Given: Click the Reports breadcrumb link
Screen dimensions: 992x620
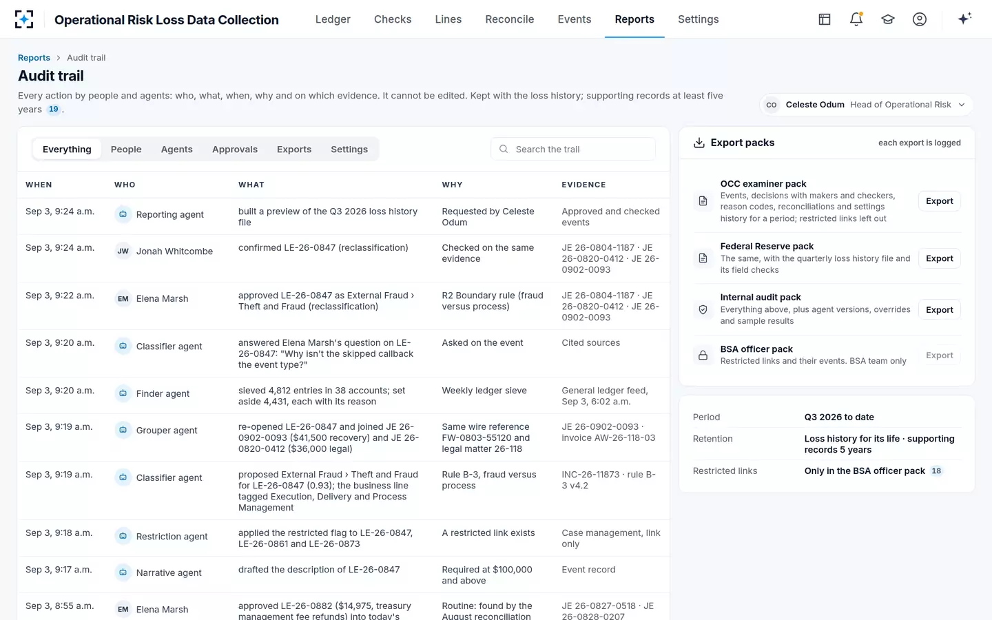Looking at the screenshot, I should pyautogui.click(x=34, y=58).
